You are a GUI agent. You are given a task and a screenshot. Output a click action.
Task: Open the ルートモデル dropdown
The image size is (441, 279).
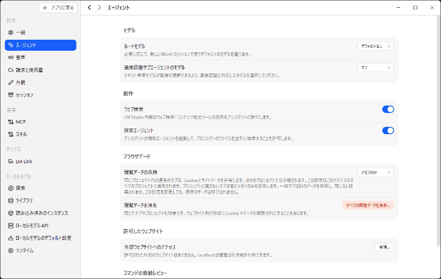(375, 46)
